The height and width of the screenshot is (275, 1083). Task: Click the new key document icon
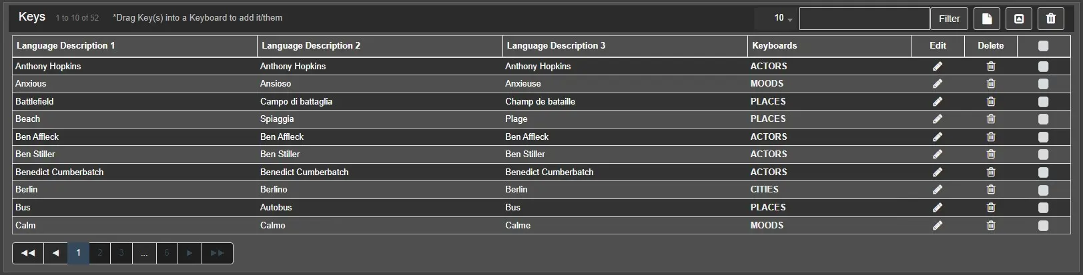click(987, 19)
